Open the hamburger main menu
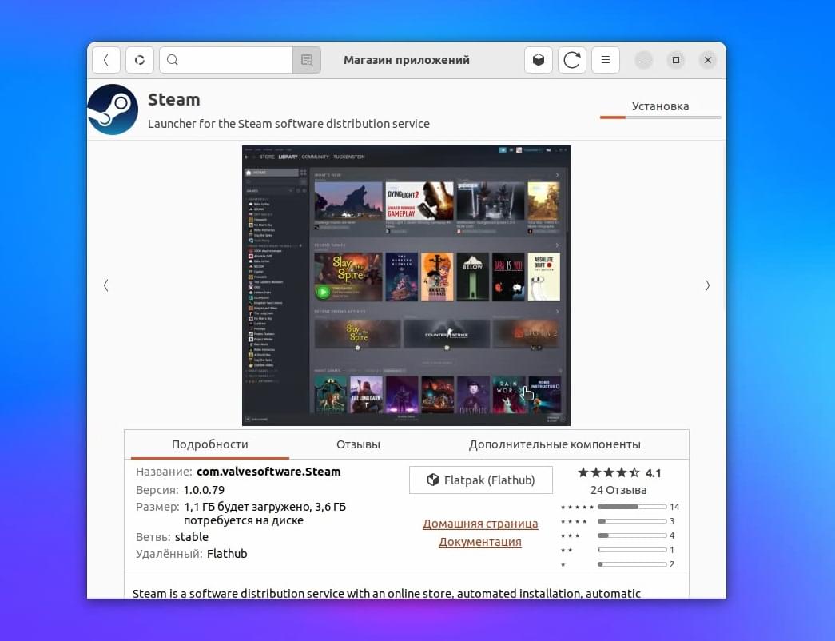The image size is (835, 641). pos(606,60)
